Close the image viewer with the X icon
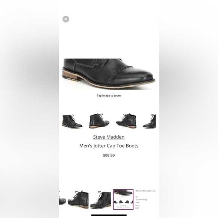This screenshot has width=218, height=218. pyautogui.click(x=66, y=19)
